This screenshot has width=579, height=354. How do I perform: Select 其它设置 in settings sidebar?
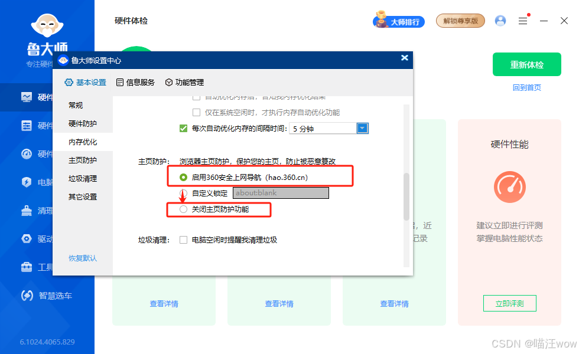click(83, 197)
